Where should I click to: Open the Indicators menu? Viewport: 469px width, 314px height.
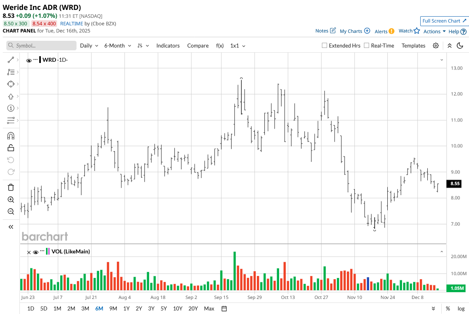(x=168, y=46)
